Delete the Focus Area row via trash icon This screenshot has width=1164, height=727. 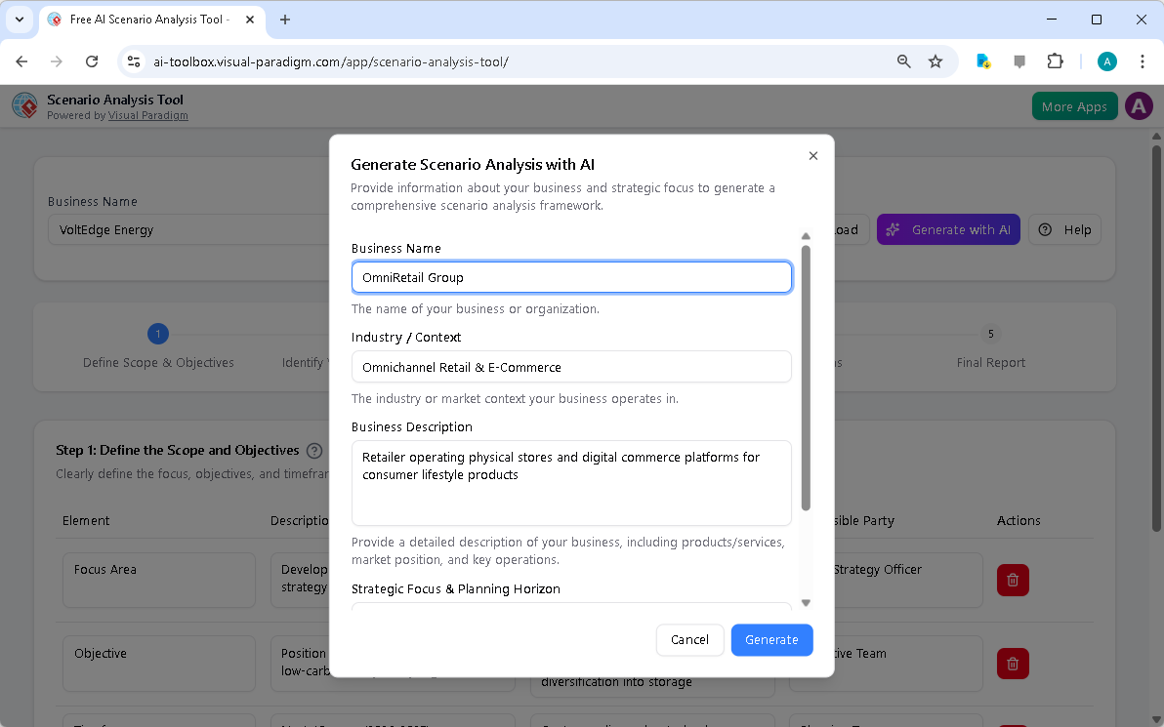coord(1013,580)
